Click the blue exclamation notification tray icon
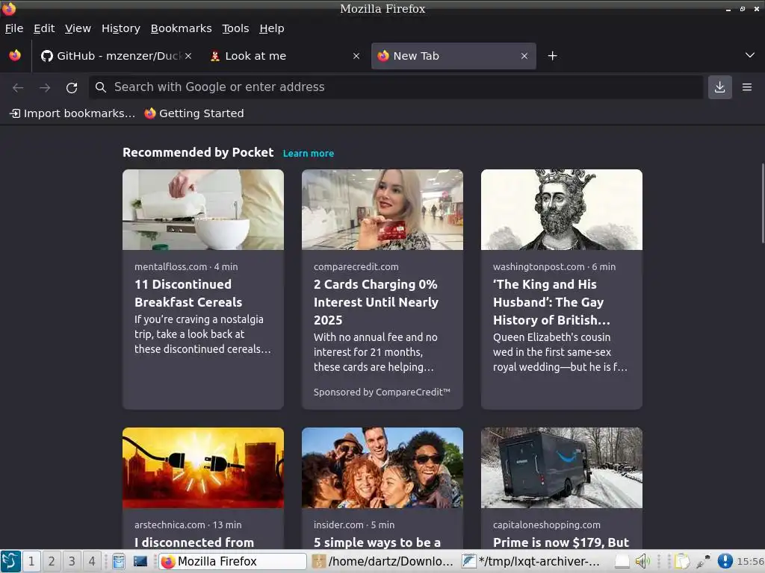Screen dimensions: 765x573 [725, 561]
